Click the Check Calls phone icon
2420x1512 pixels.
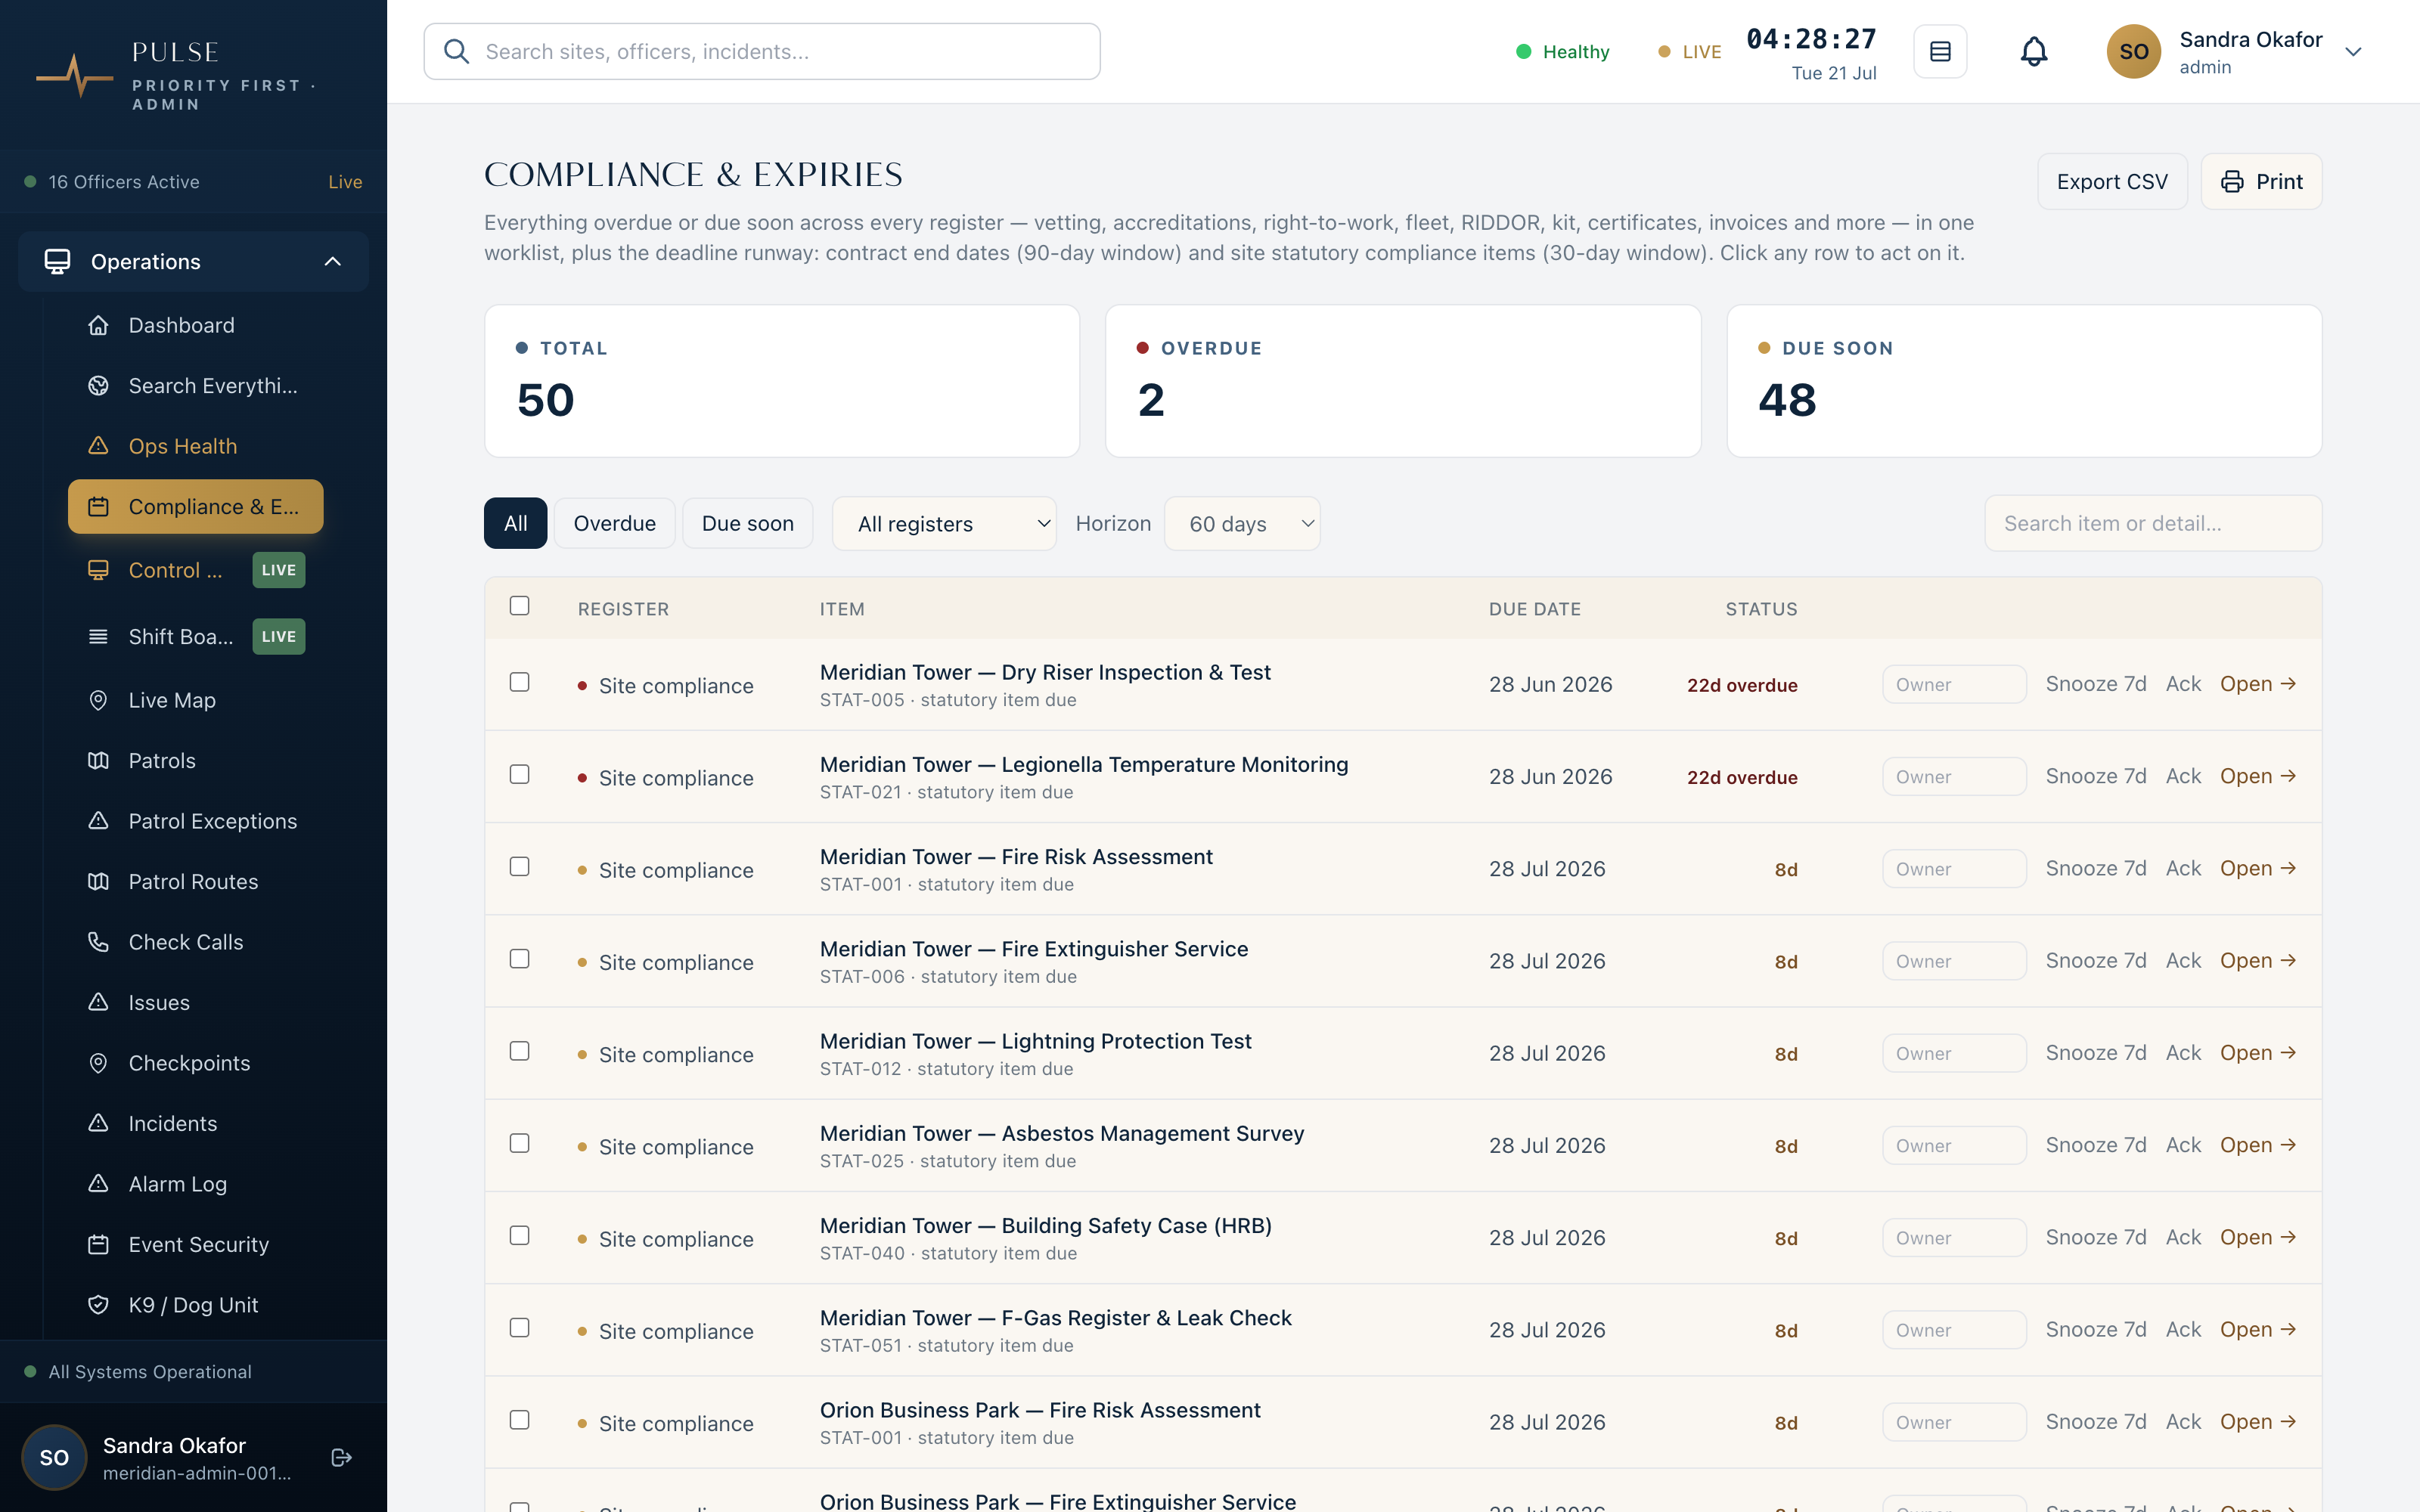click(98, 942)
